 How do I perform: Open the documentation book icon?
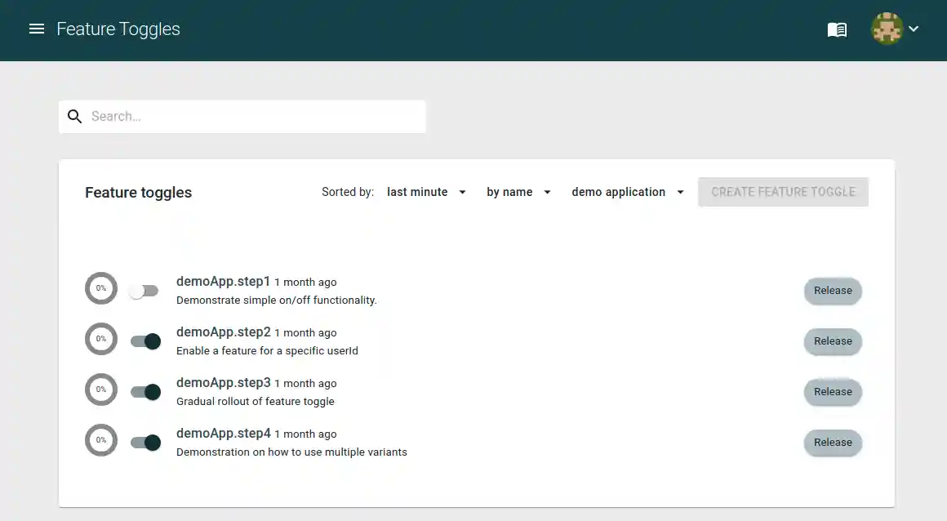[837, 29]
